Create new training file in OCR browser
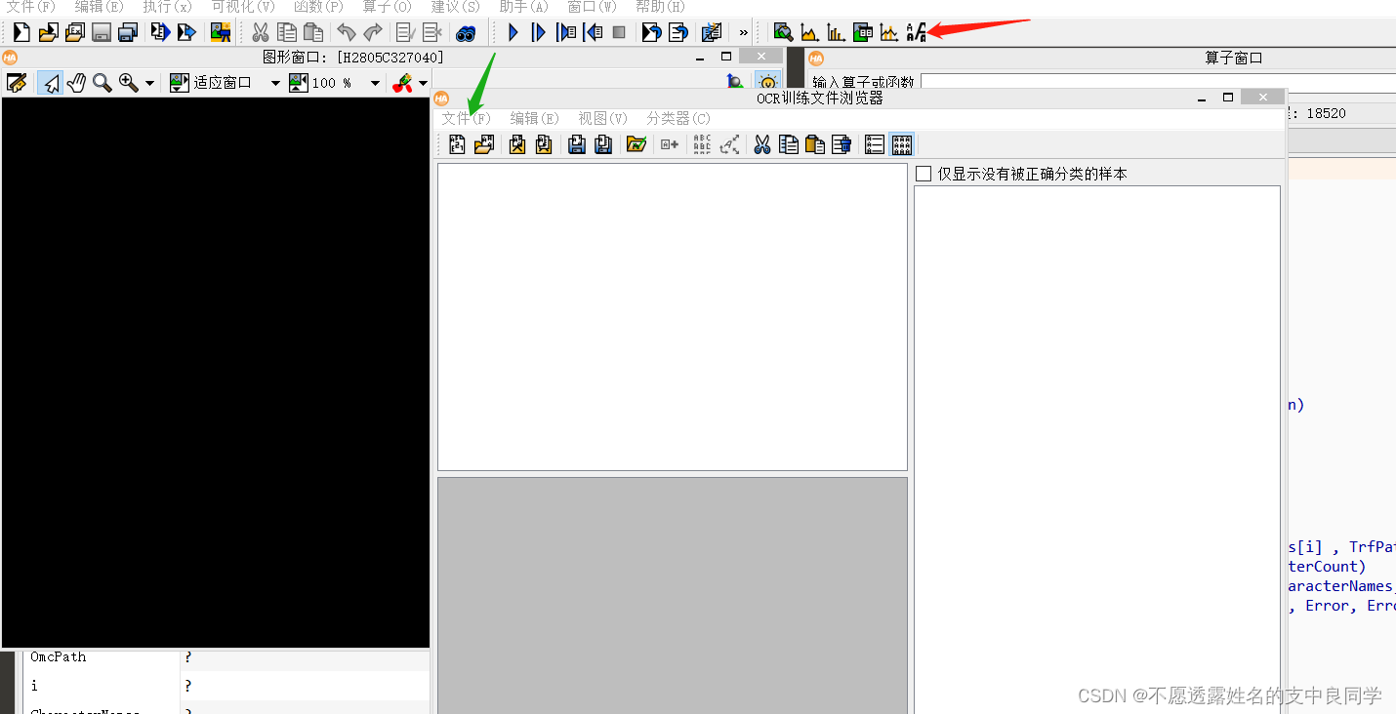Viewport: 1396px width, 714px height. click(457, 144)
